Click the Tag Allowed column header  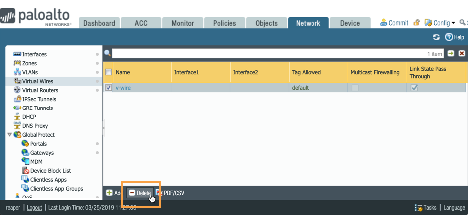pyautogui.click(x=318, y=72)
